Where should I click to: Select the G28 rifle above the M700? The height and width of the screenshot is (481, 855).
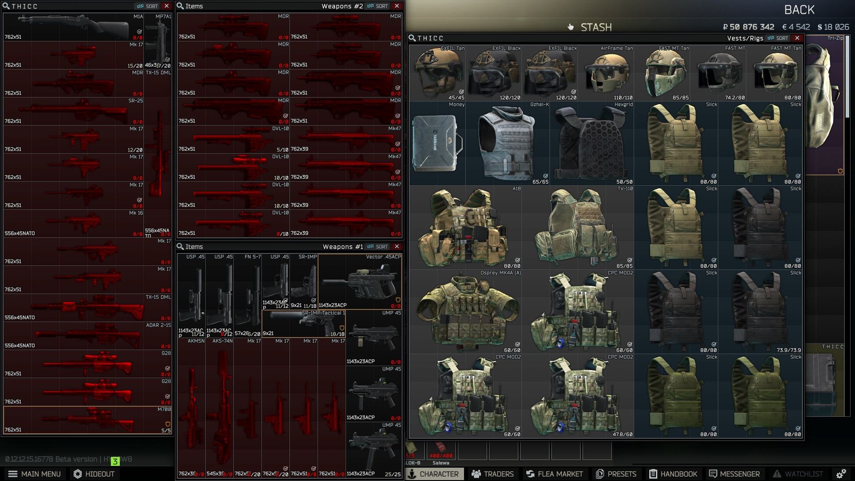coord(88,391)
